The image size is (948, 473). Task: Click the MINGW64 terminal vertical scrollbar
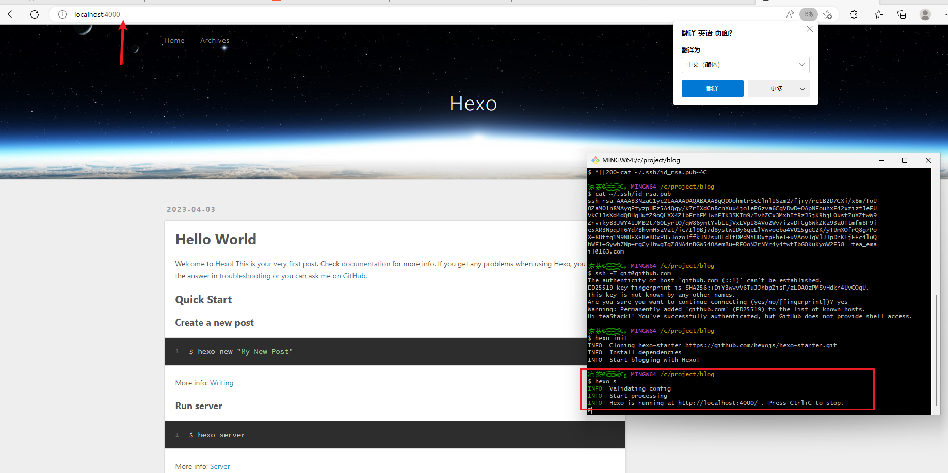(x=936, y=350)
